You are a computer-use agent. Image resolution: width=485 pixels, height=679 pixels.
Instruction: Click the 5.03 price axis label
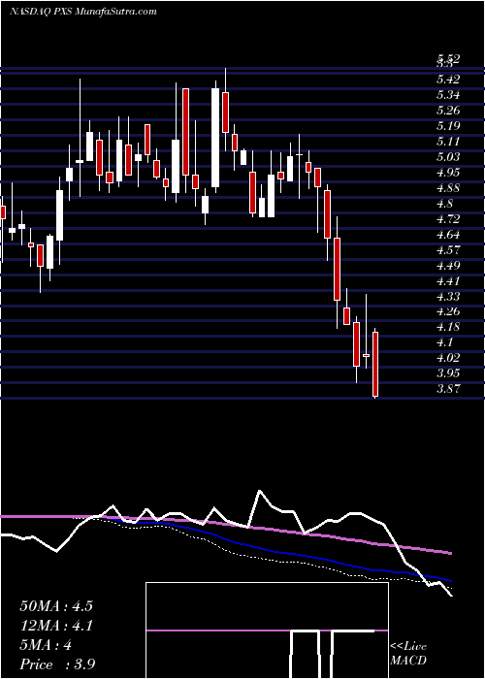448,157
